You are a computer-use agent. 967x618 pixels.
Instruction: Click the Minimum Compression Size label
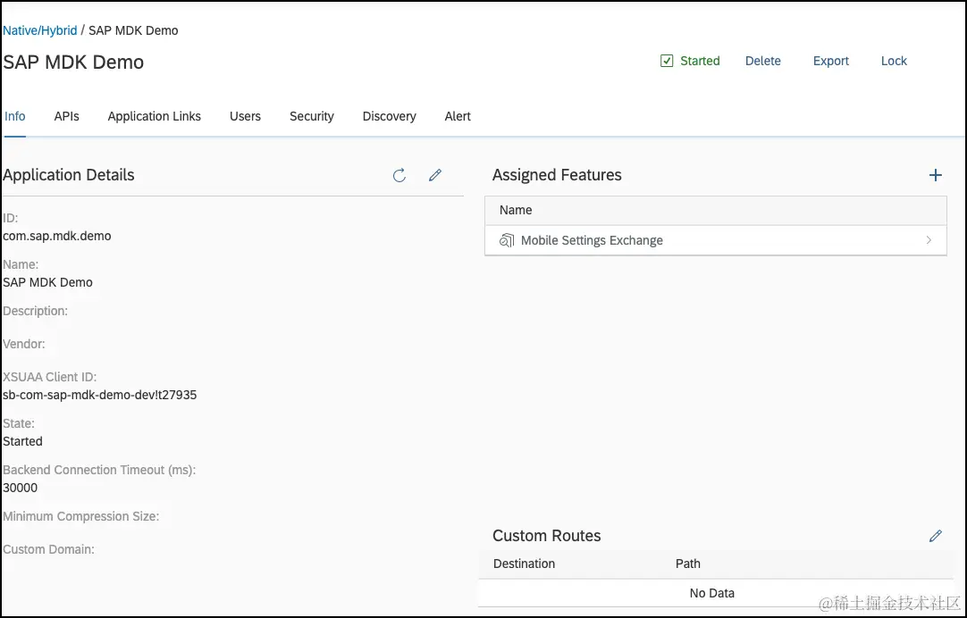[x=80, y=516]
